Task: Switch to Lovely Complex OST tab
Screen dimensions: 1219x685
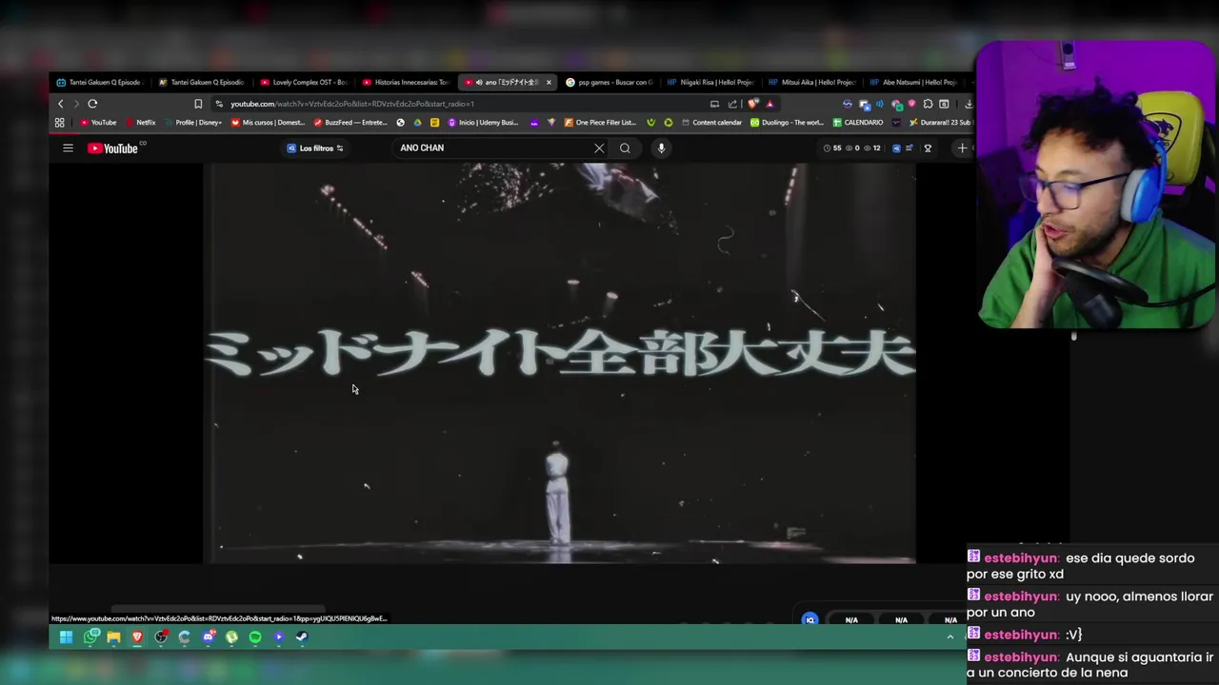Action: click(x=305, y=83)
